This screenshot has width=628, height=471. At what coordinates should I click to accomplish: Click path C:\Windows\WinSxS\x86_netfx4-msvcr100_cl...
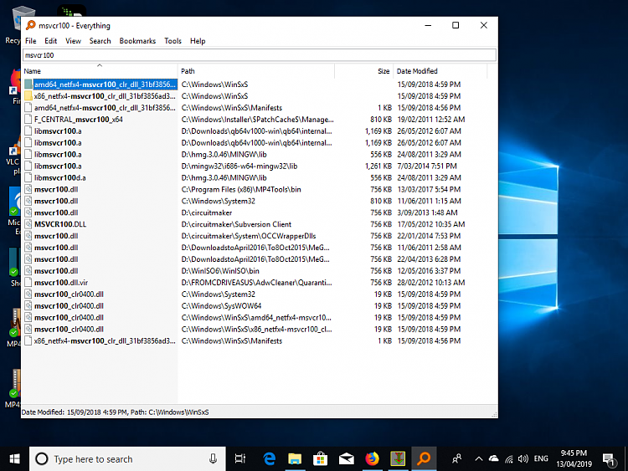tap(256, 329)
